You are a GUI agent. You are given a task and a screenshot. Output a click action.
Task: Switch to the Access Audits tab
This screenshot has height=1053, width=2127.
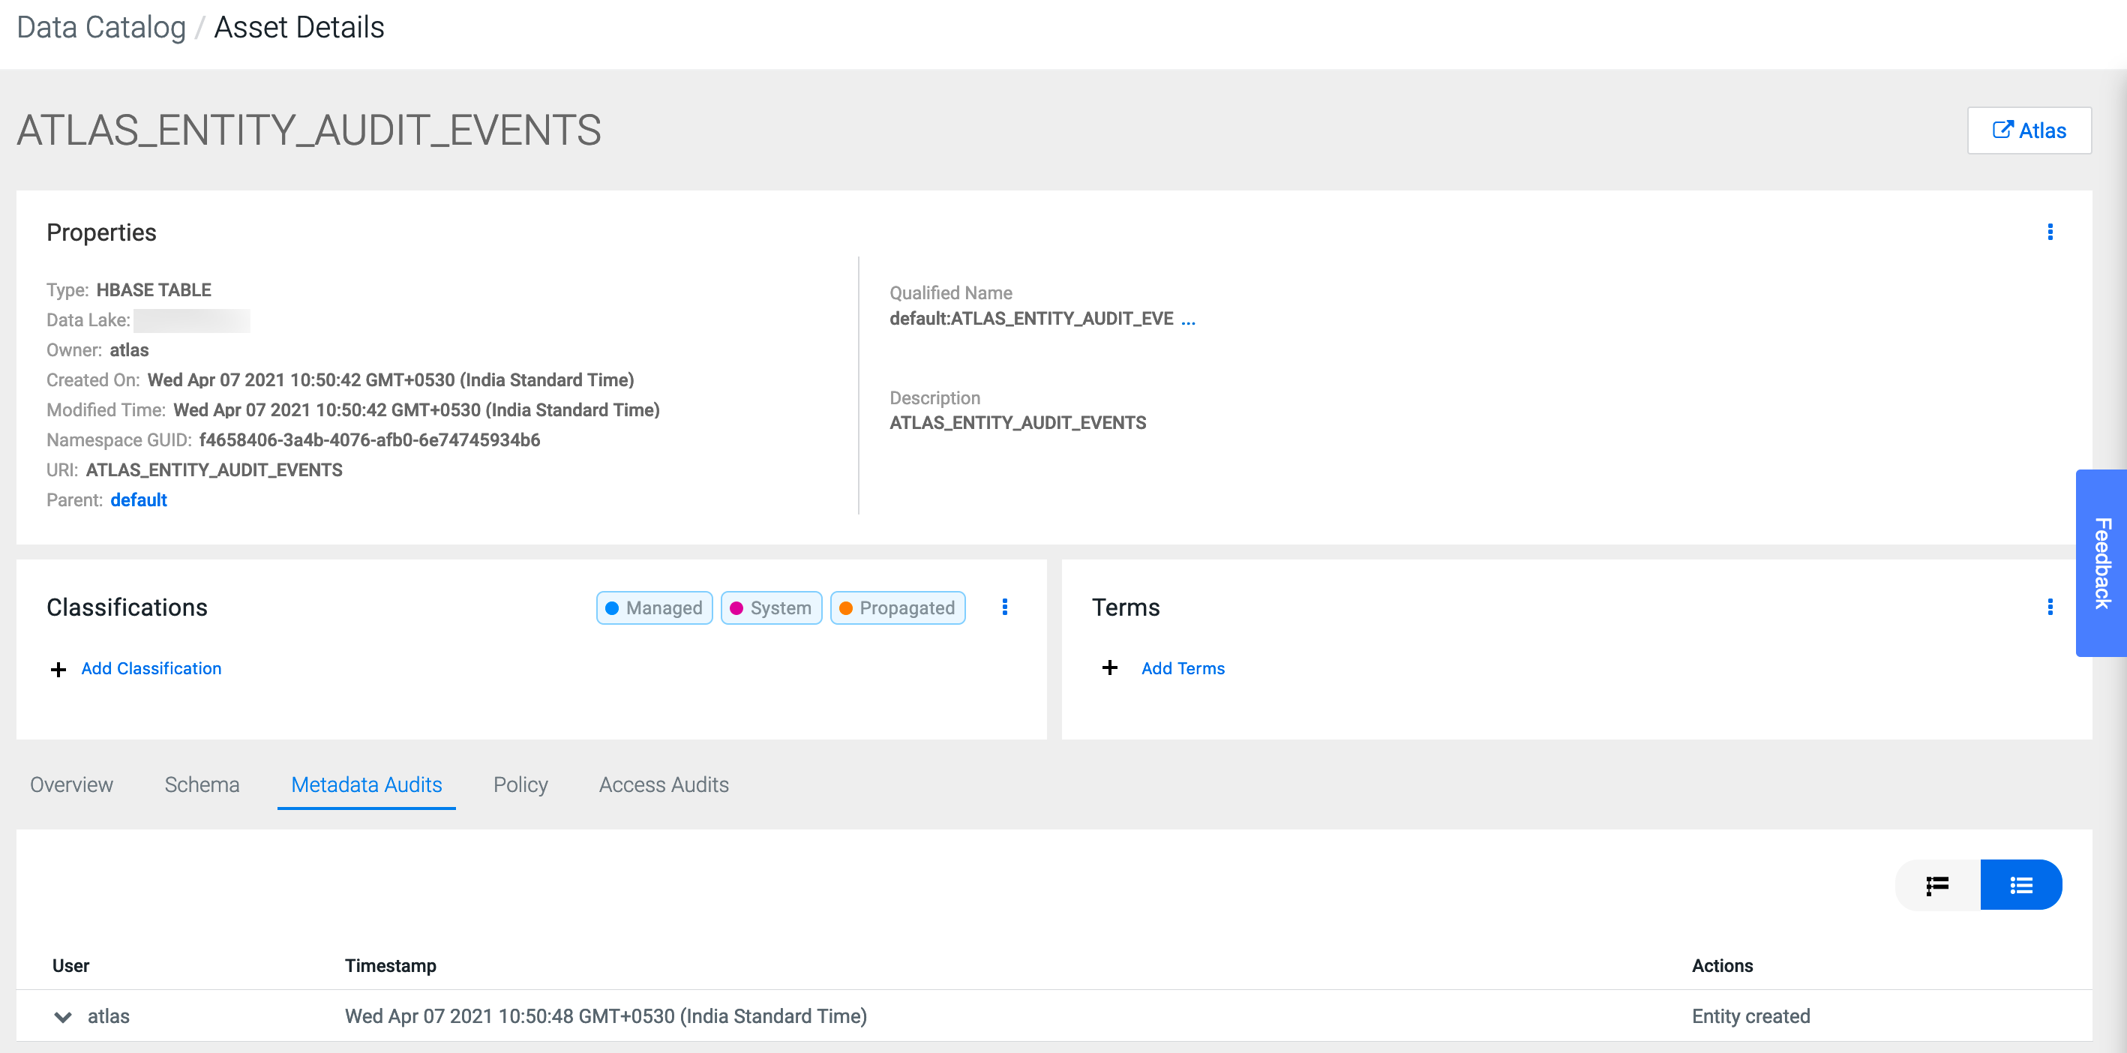tap(663, 784)
